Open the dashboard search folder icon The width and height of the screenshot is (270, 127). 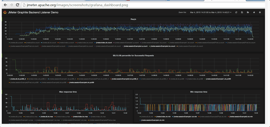pos(248,12)
